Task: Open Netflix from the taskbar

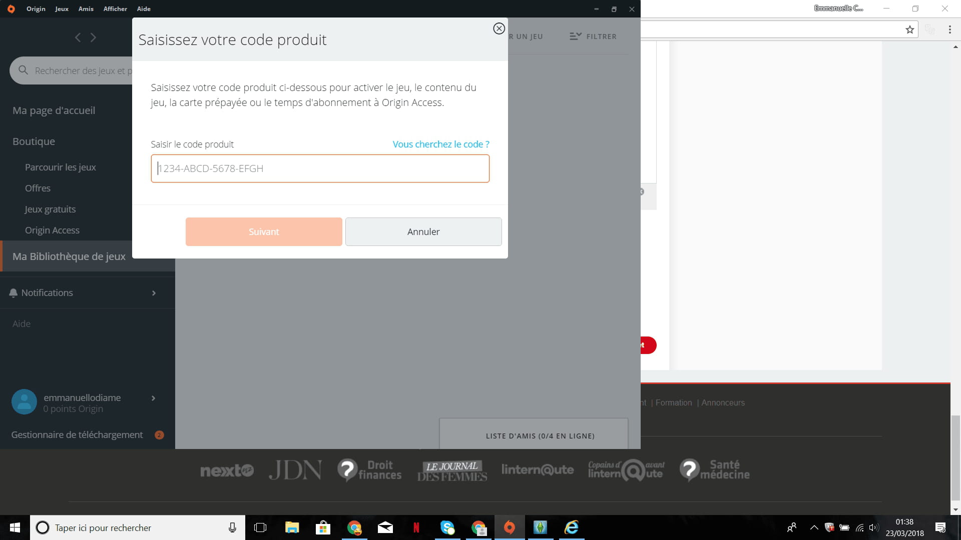Action: pyautogui.click(x=416, y=527)
